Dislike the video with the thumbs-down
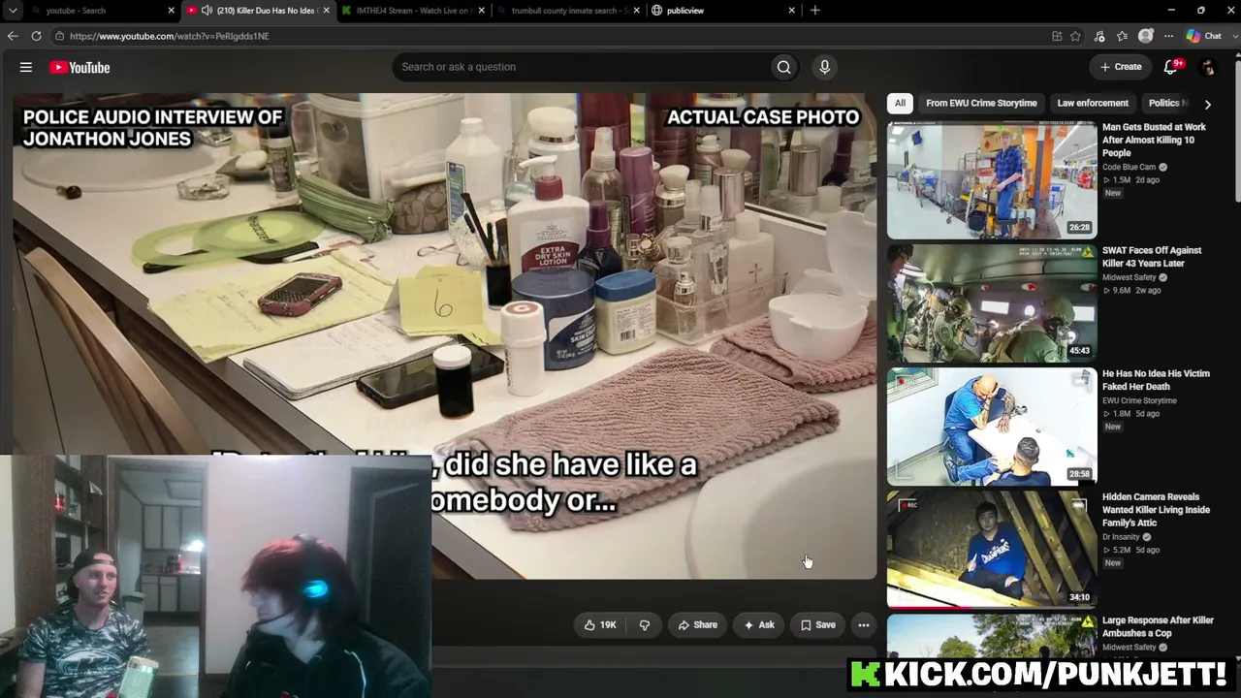 pos(645,625)
